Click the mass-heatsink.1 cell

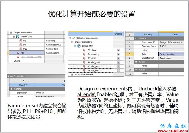coord(54,45)
